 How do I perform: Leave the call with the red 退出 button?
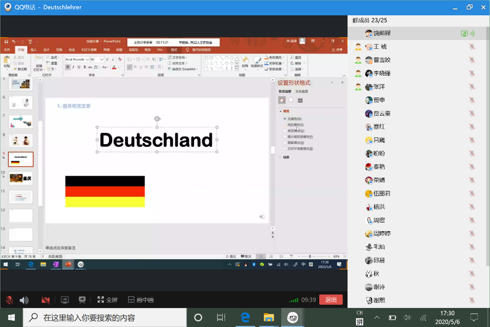pos(331,300)
